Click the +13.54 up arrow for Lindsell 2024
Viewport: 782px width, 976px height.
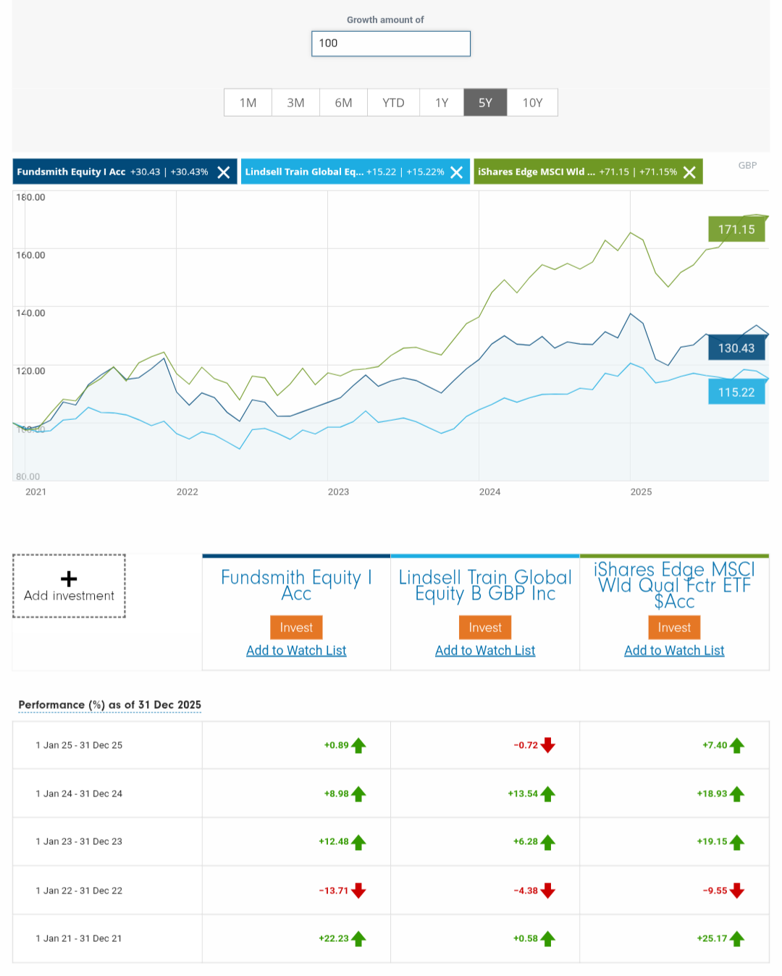pyautogui.click(x=548, y=794)
